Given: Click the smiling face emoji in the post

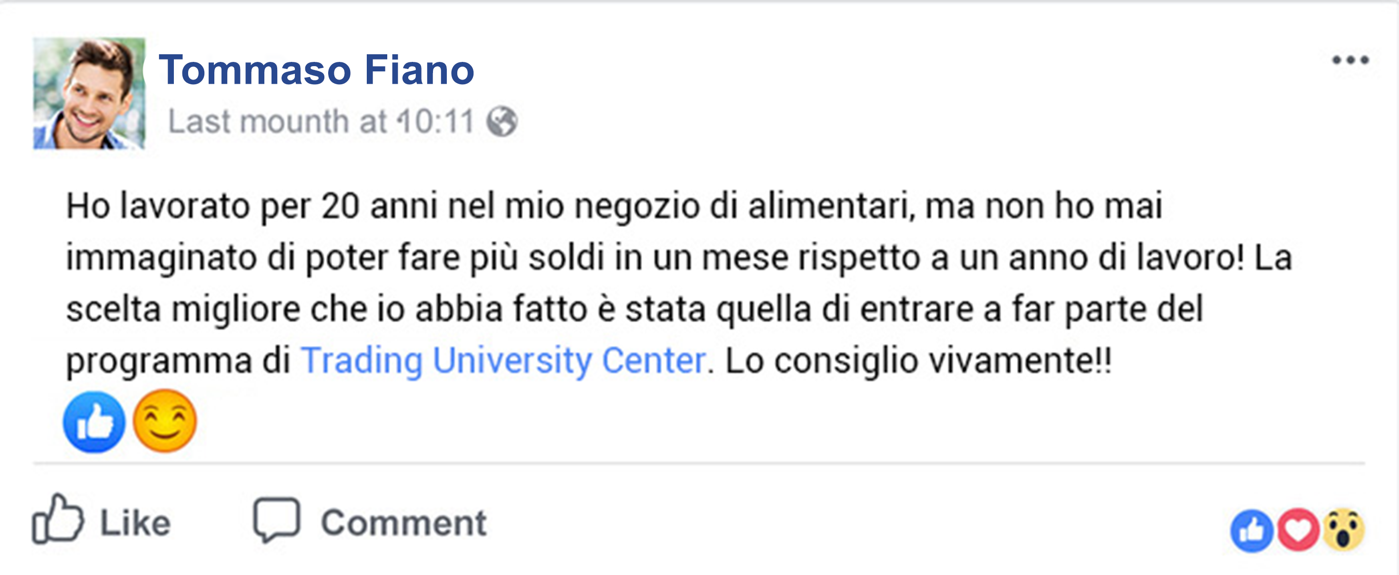Looking at the screenshot, I should [x=164, y=421].
